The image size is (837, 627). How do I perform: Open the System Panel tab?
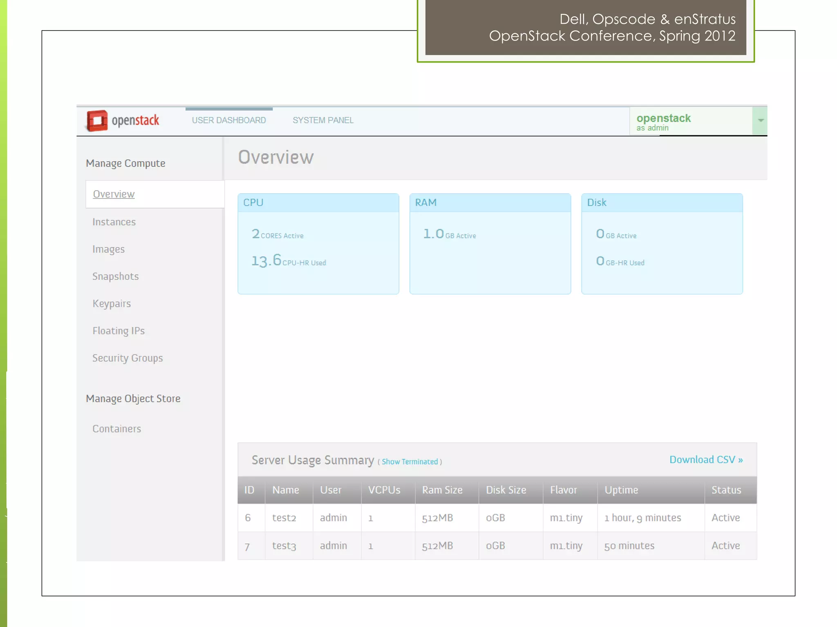pyautogui.click(x=323, y=120)
